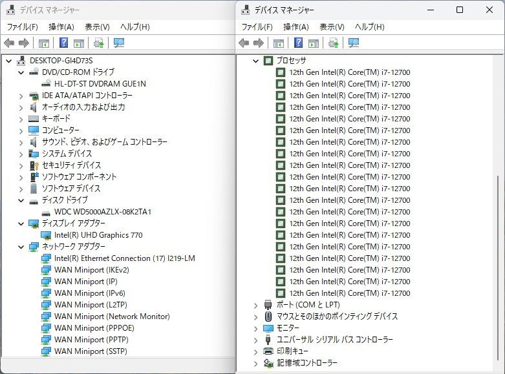Minimize the right Device Manager window

pyautogui.click(x=431, y=10)
